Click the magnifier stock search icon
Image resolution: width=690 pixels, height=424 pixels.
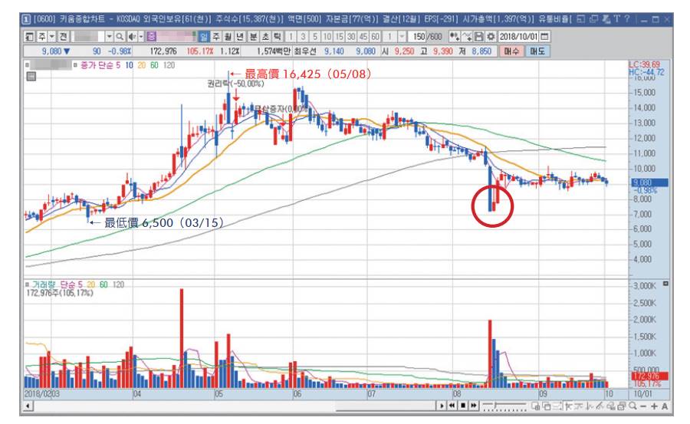point(120,37)
